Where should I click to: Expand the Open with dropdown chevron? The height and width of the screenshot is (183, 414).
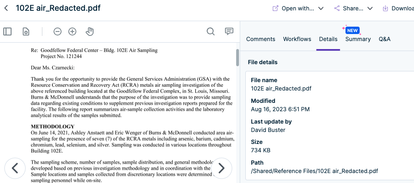point(321,8)
